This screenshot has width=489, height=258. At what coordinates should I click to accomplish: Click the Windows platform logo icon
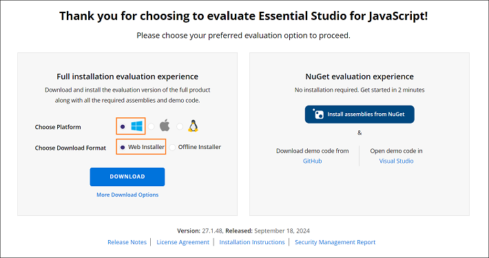(x=136, y=126)
